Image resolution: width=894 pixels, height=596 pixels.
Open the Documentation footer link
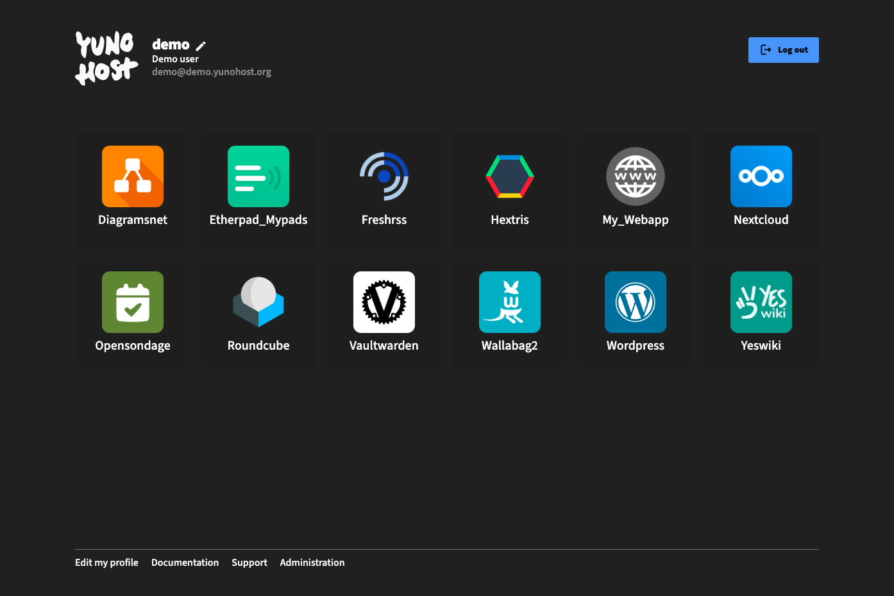(185, 563)
